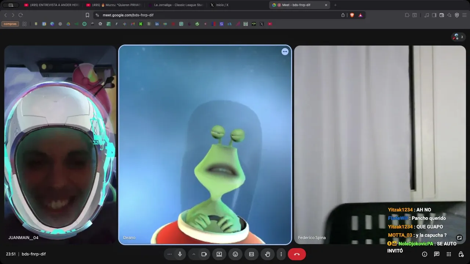
Task: Leave the call with red hang-up button
Action: 297,254
